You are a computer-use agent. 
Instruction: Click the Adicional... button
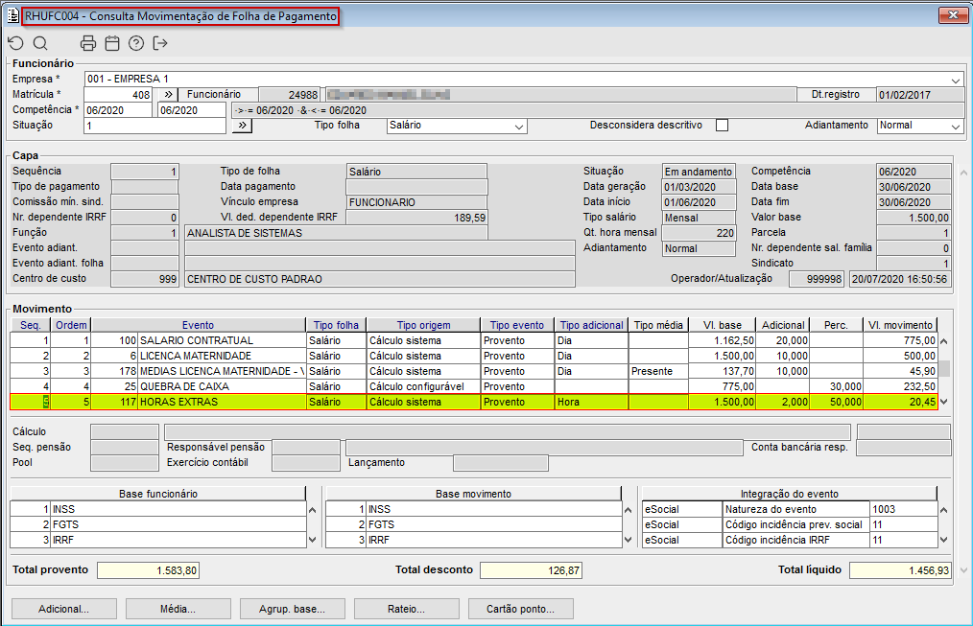[63, 609]
